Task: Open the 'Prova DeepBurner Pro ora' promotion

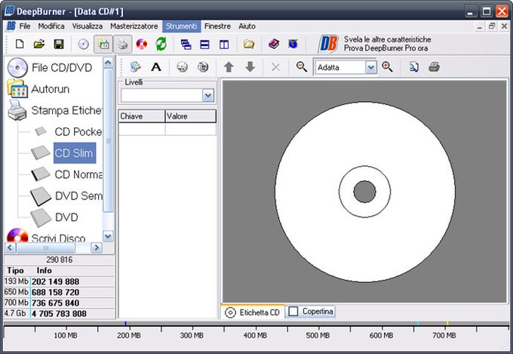Action: pos(386,48)
